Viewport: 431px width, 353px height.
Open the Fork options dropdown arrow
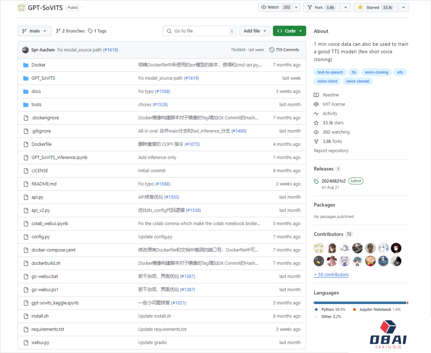[346, 8]
